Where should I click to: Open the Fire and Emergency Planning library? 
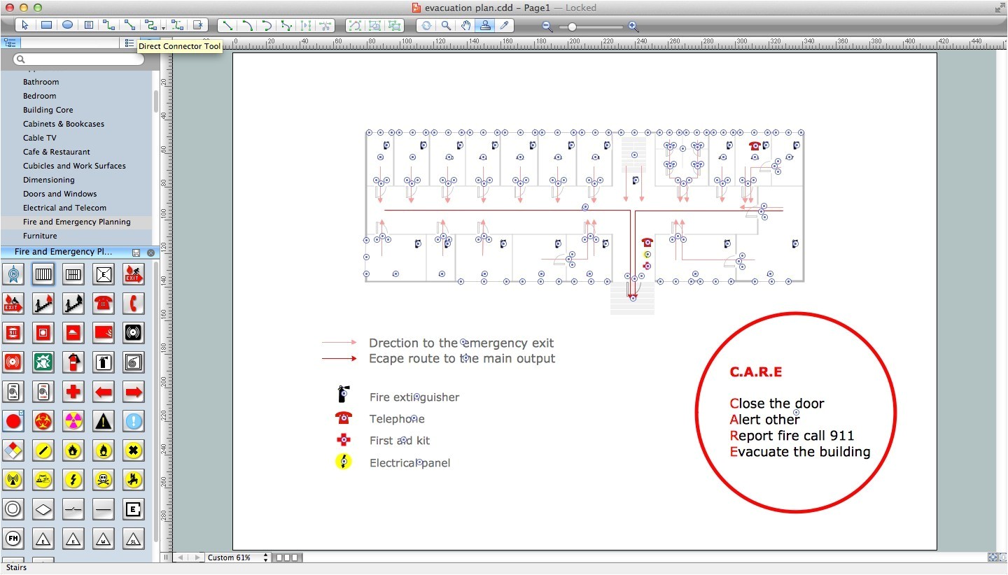[x=76, y=222]
